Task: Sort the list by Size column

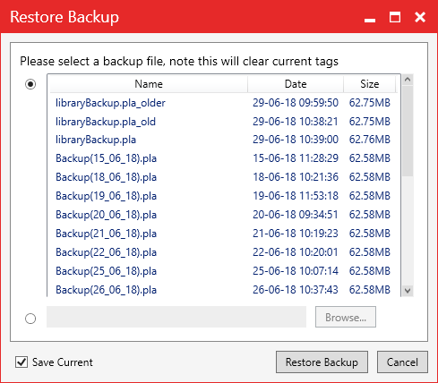Action: (x=370, y=84)
